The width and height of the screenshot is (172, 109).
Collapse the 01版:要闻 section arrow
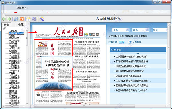coord(138,53)
